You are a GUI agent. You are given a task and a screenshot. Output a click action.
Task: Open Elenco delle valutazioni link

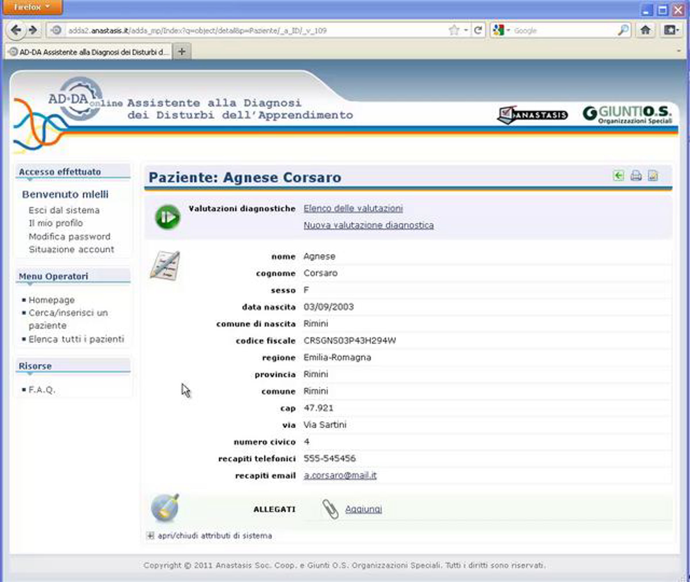353,209
